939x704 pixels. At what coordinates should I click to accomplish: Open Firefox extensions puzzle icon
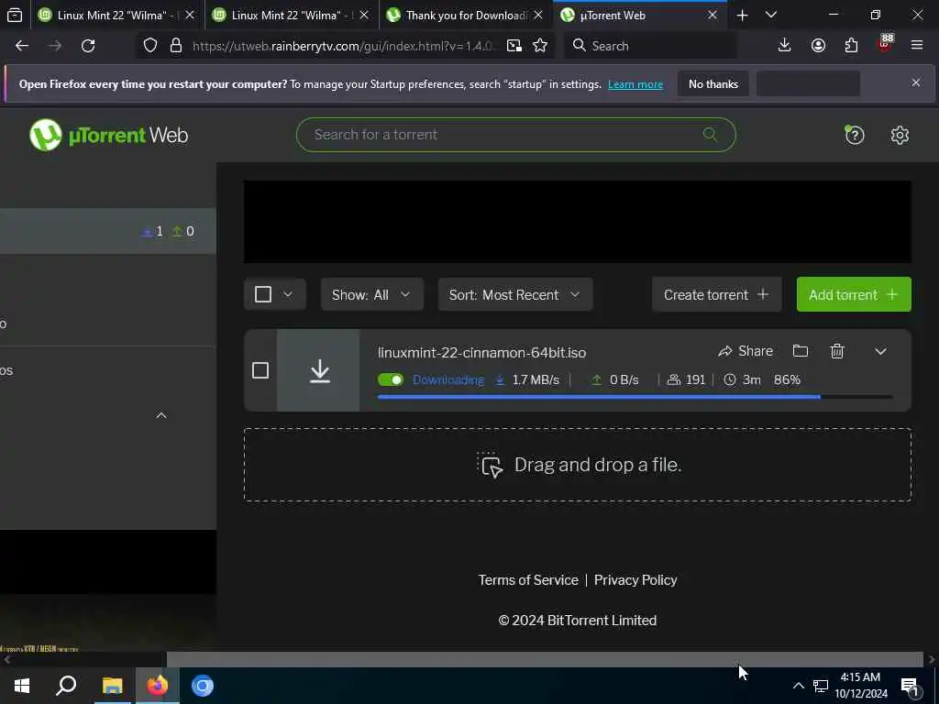point(851,46)
